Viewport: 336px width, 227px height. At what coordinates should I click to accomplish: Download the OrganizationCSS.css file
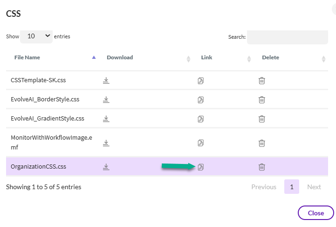106,167
